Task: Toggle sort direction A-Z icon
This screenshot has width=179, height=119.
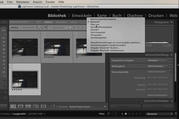Action: click(x=54, y=107)
